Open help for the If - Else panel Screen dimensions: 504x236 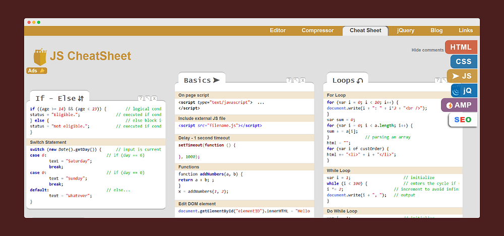pyautogui.click(x=141, y=98)
